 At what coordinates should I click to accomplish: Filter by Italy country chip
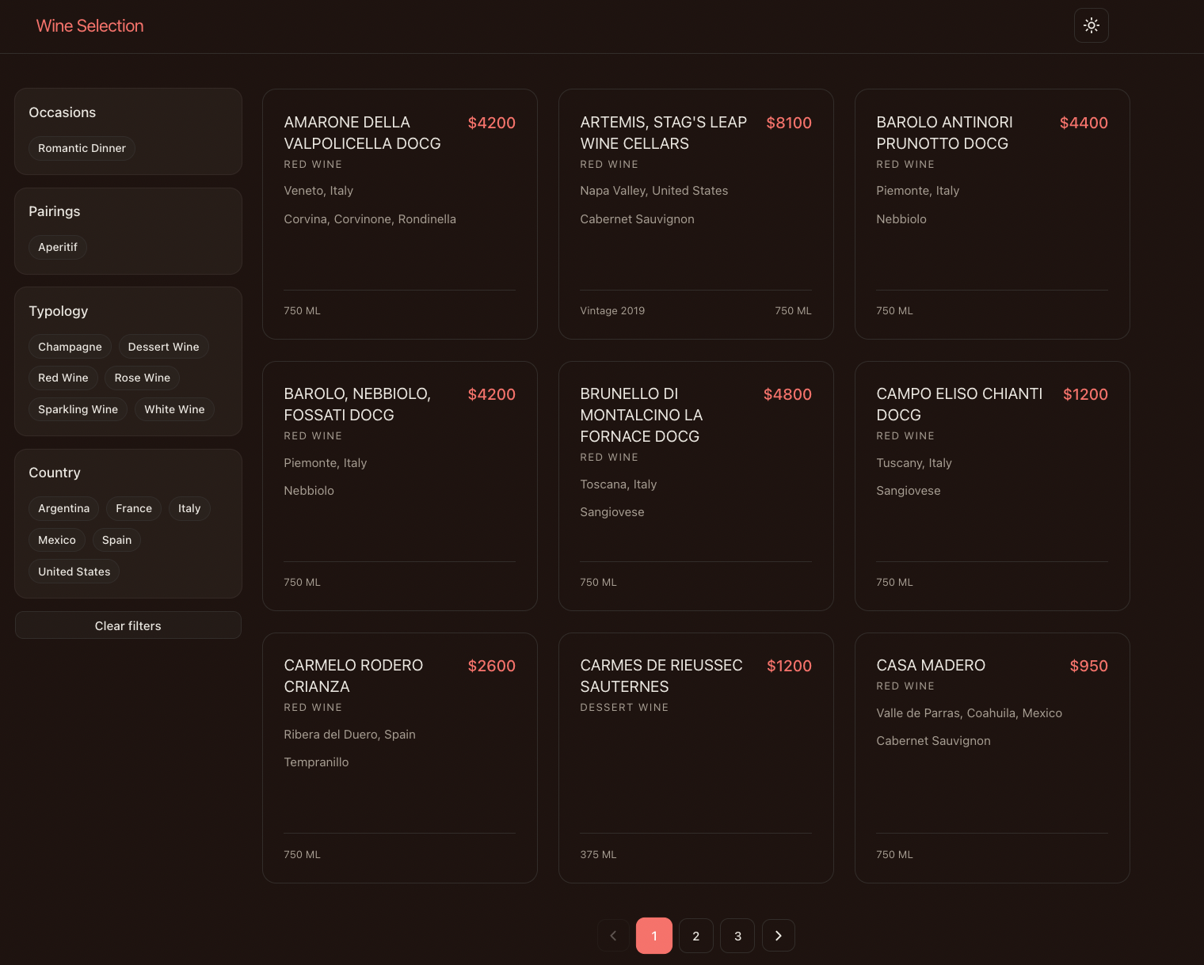pos(189,508)
